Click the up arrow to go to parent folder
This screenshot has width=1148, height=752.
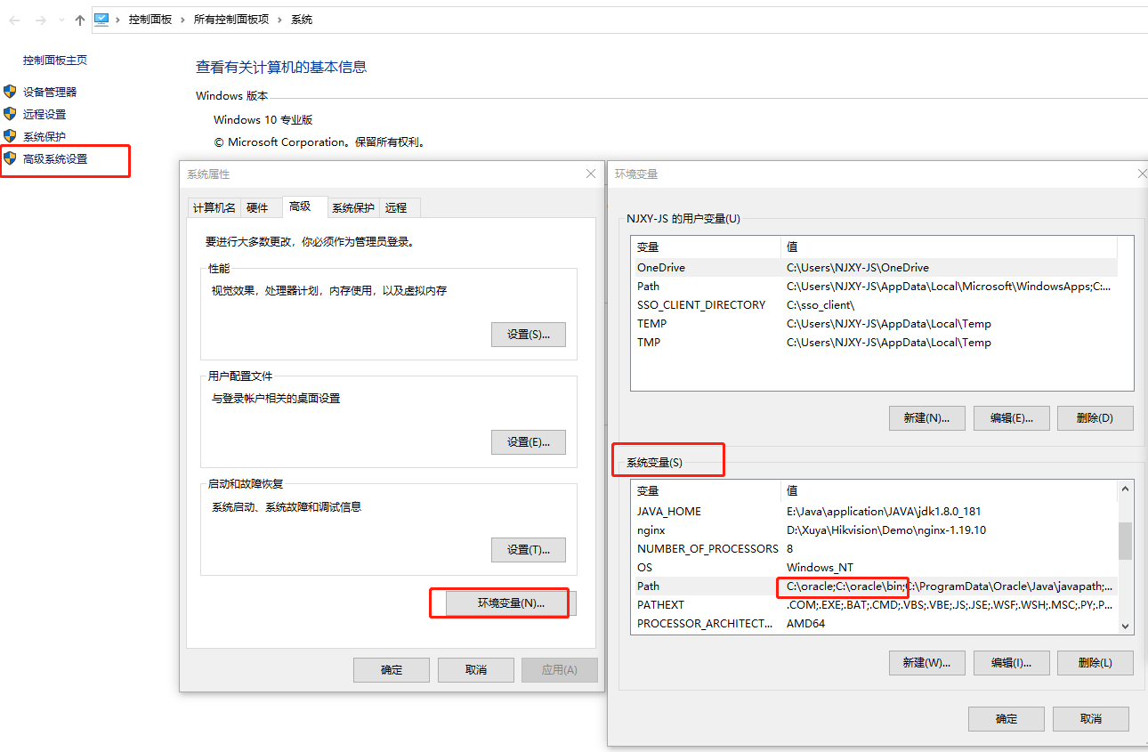(x=79, y=19)
